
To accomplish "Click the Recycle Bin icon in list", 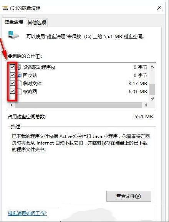I will click(19, 75).
